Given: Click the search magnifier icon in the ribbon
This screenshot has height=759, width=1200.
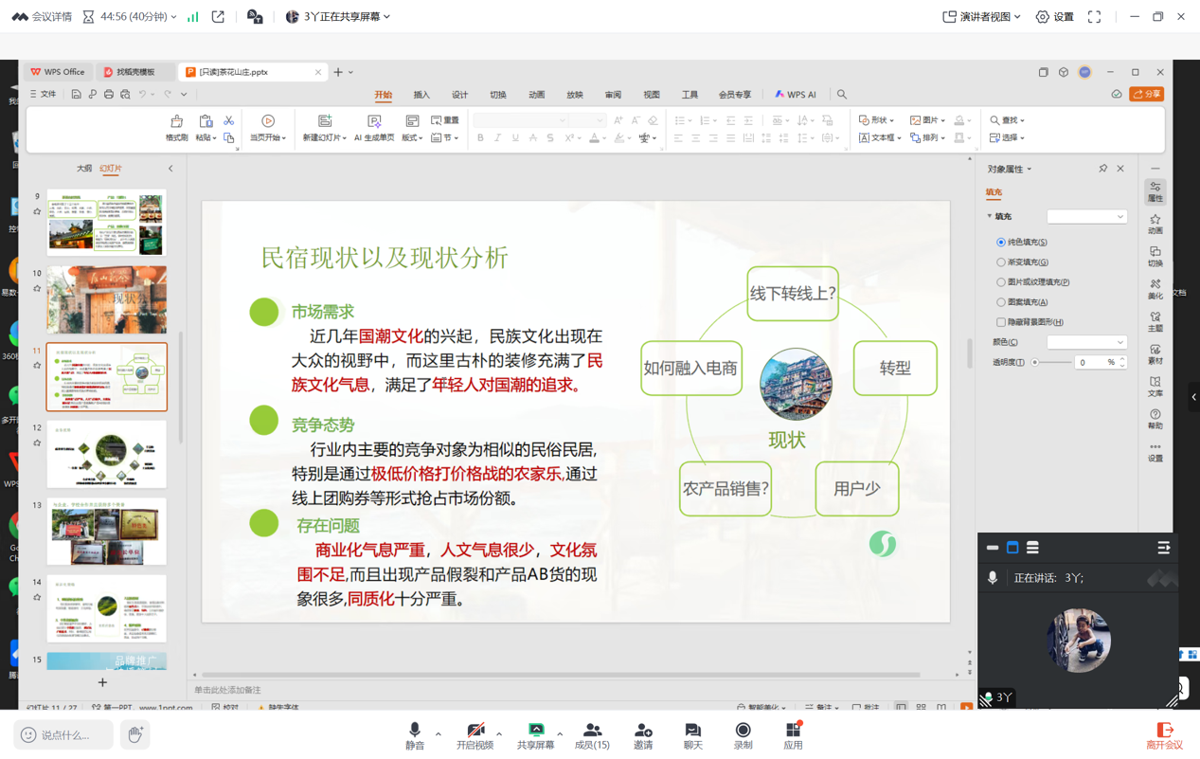Looking at the screenshot, I should [842, 95].
